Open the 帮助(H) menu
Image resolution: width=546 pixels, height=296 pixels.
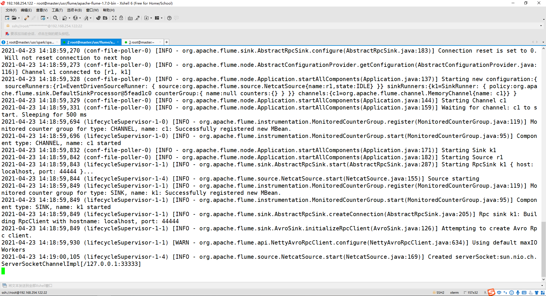[109, 10]
